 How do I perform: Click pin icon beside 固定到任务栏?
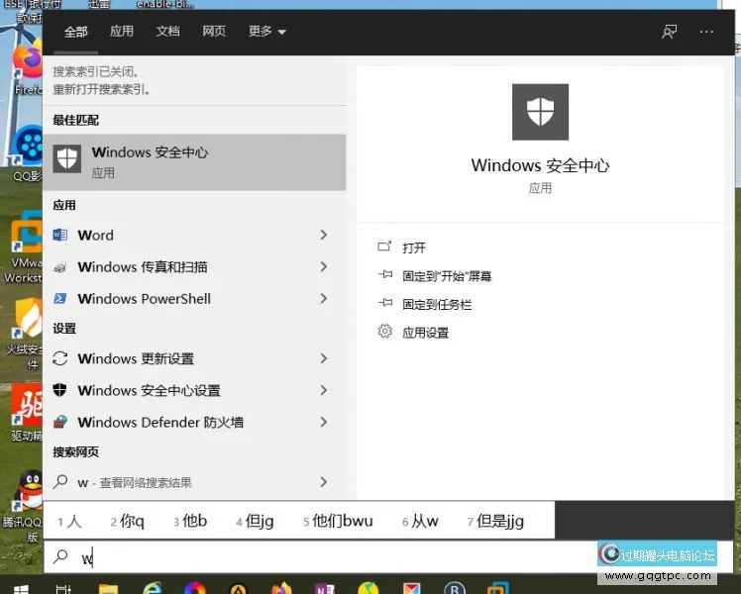(385, 303)
